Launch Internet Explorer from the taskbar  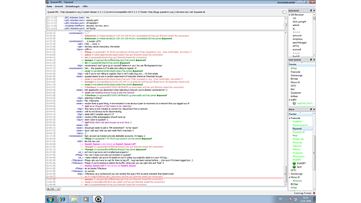(62, 199)
